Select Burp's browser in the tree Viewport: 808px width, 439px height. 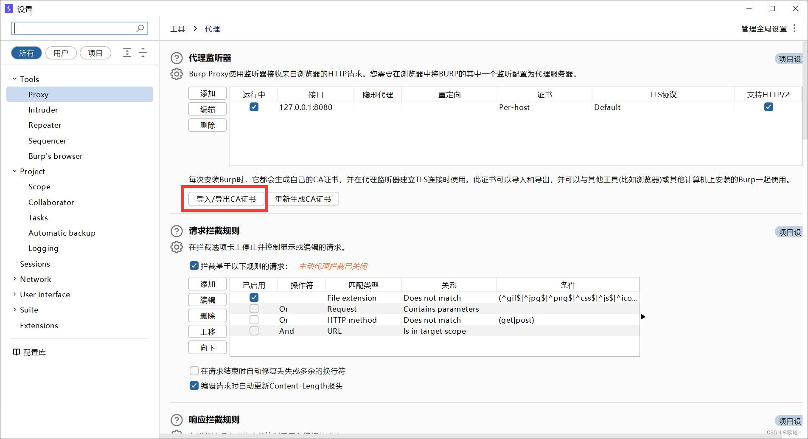pos(55,156)
